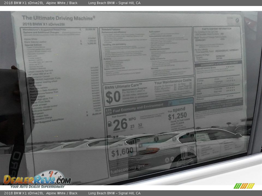262x196 pixels.
Task: Click the bottom 'Alpine White / Black' caption
Action: tap(62, 193)
